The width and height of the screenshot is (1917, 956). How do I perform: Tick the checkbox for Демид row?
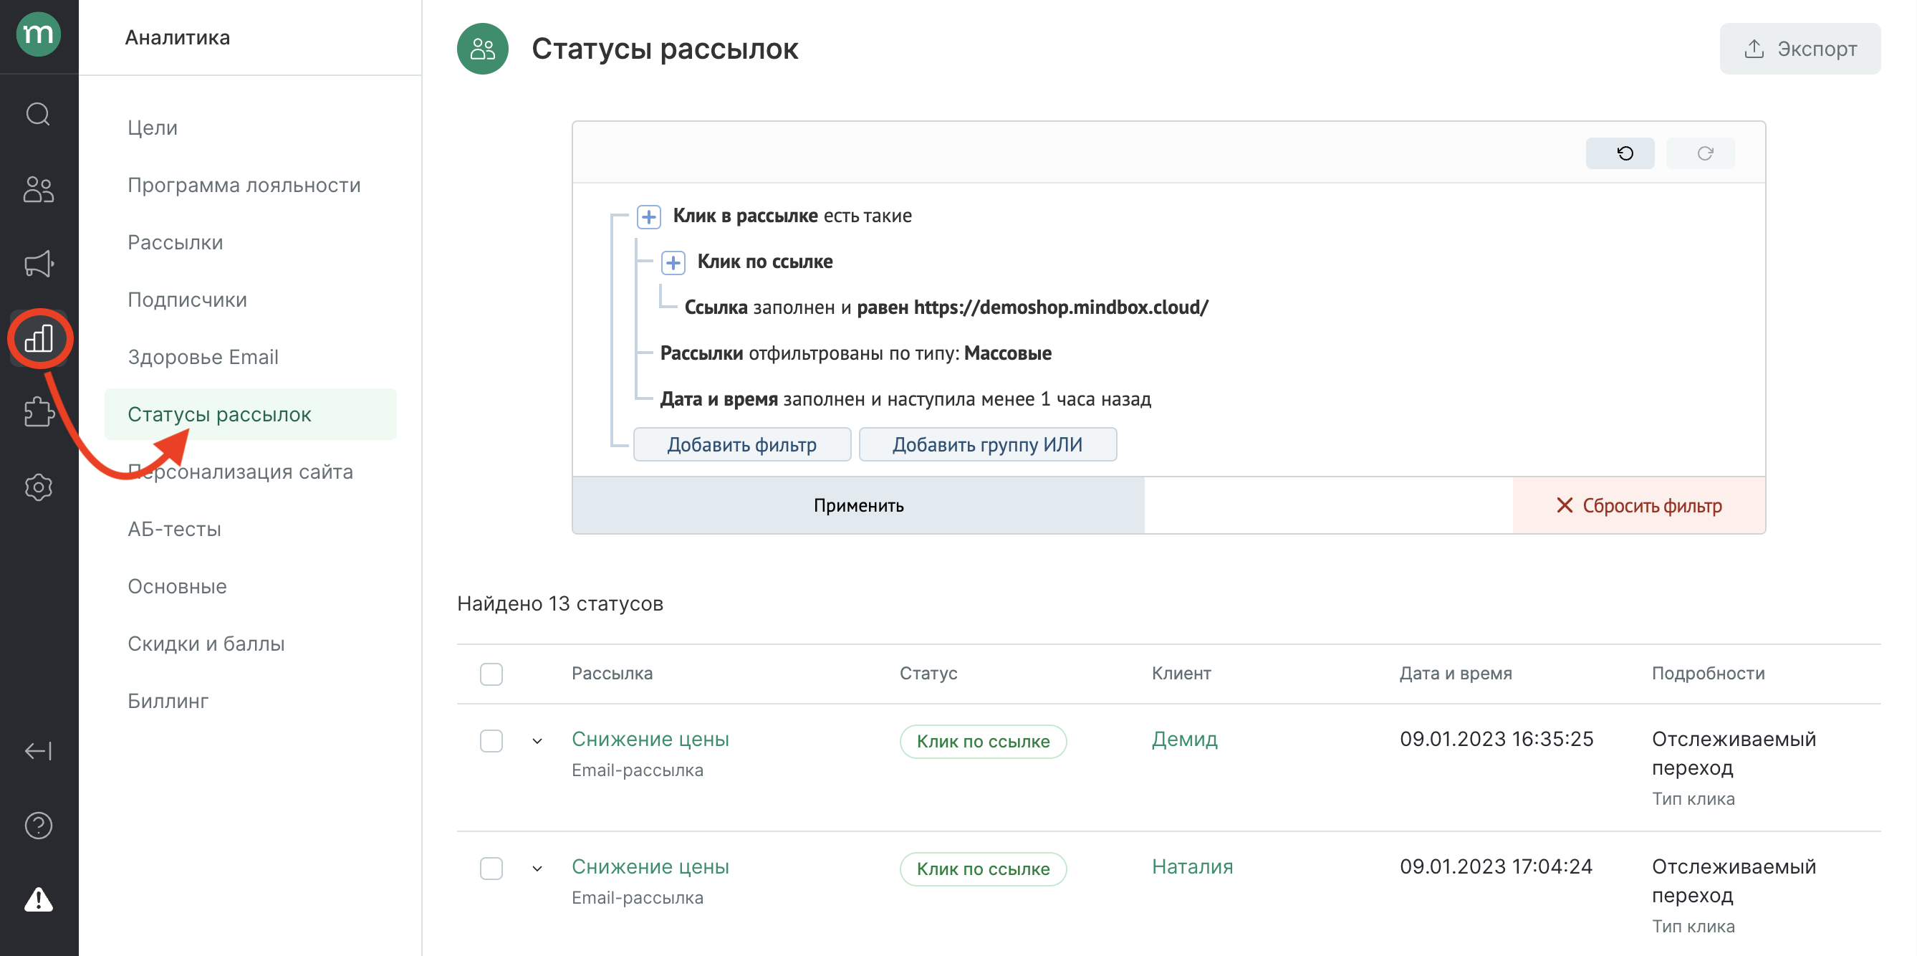coord(491,741)
